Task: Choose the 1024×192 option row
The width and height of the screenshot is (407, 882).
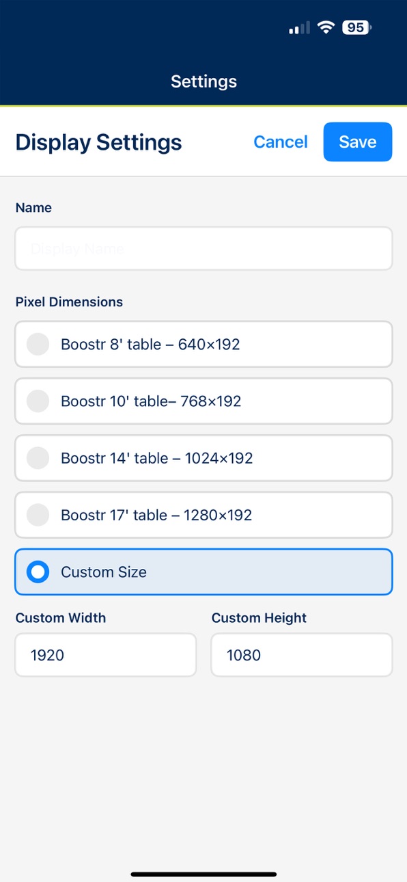Action: tap(203, 458)
